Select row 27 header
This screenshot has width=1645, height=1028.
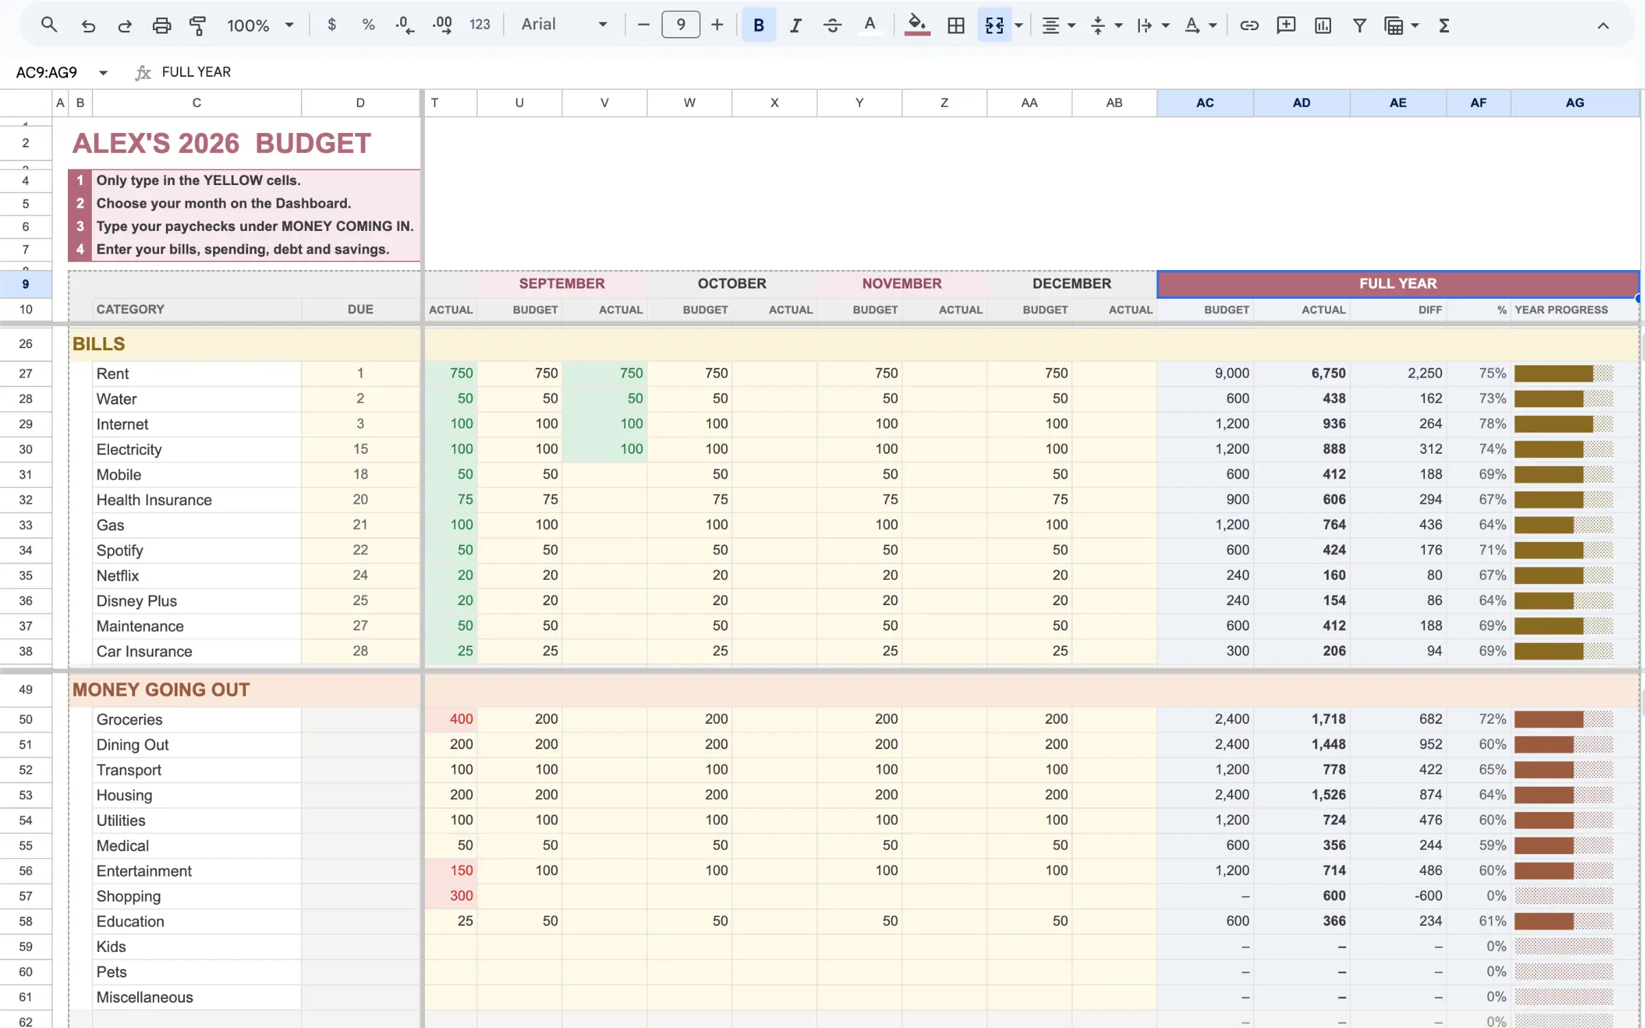[25, 374]
